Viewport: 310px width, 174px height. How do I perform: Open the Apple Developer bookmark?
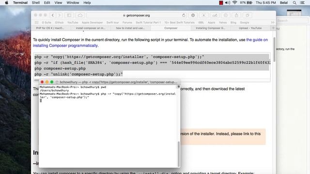92,23
